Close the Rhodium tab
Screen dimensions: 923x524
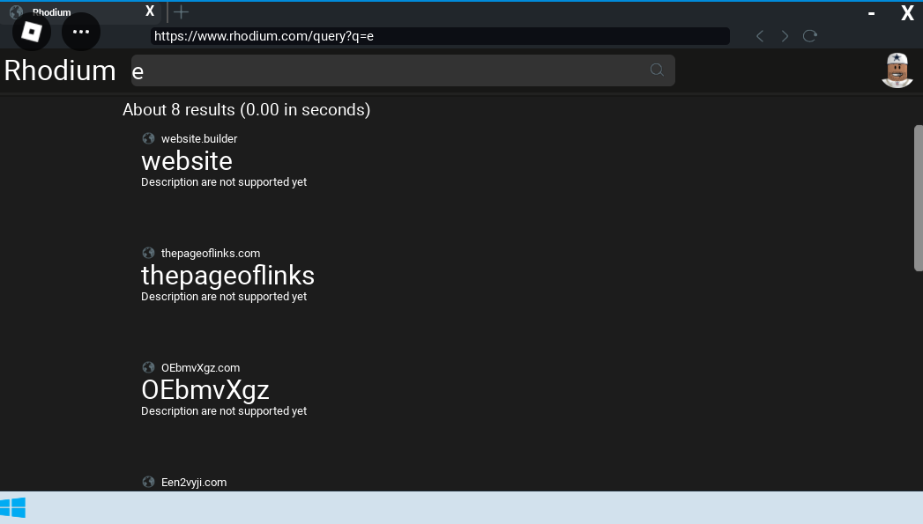[x=150, y=11]
